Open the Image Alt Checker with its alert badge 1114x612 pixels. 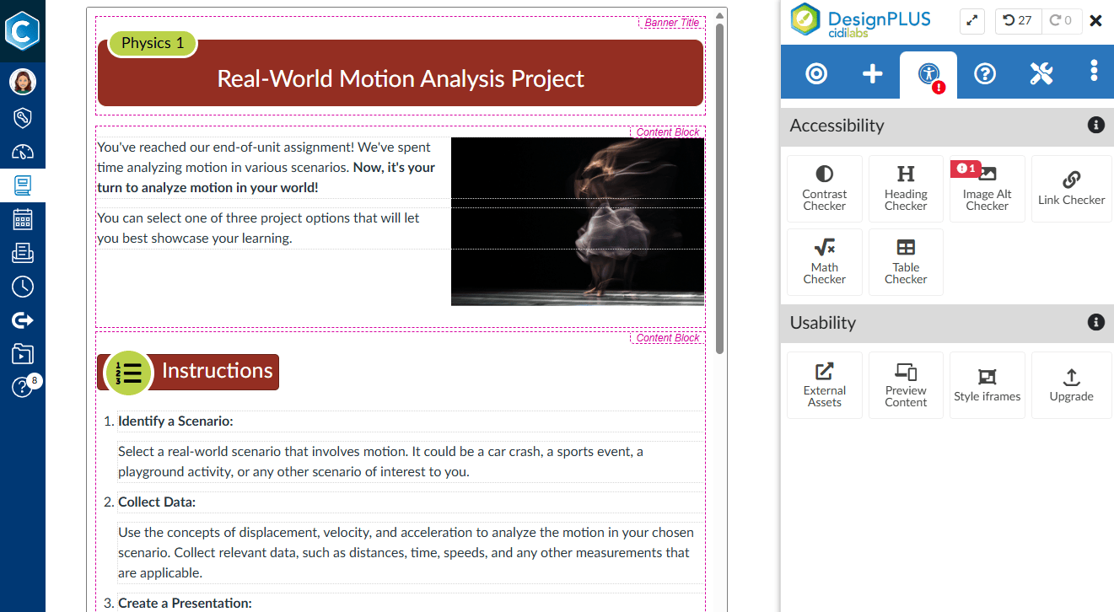tap(987, 188)
